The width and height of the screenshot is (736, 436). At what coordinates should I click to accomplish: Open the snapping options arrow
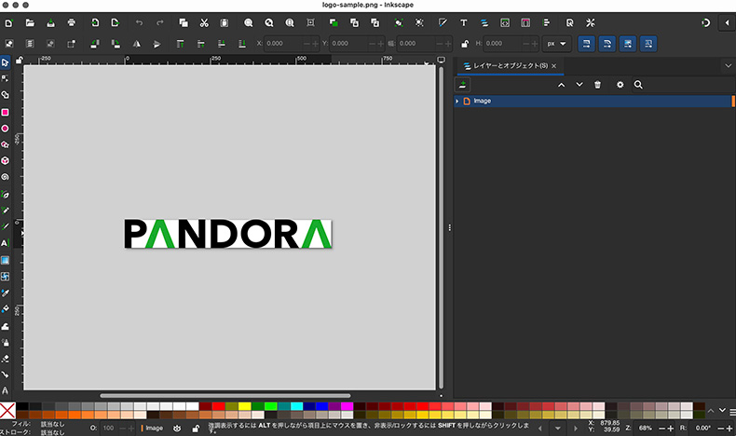coord(727,23)
